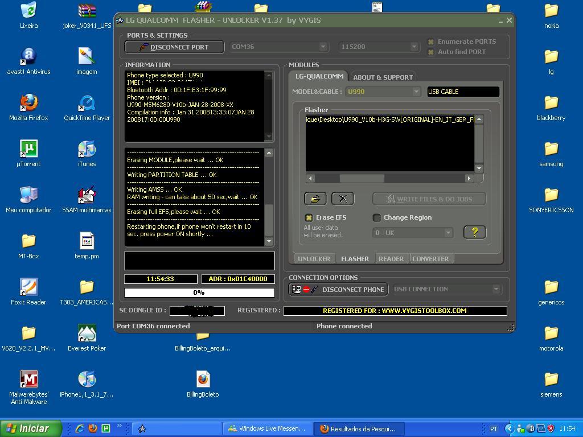
Task: Open temp.pm file icon
Action: tap(87, 241)
